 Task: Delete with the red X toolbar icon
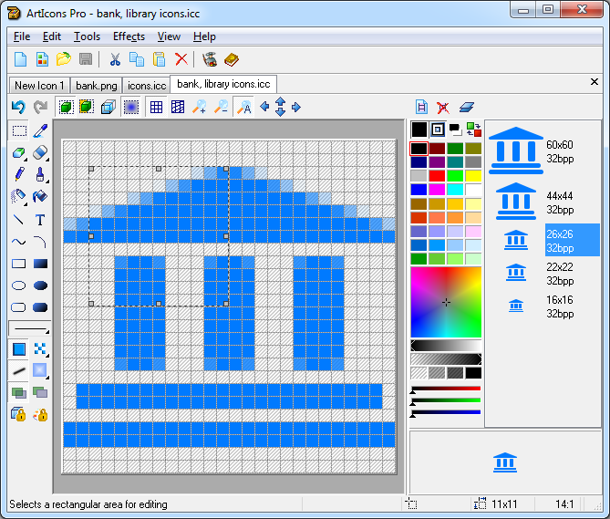181,59
